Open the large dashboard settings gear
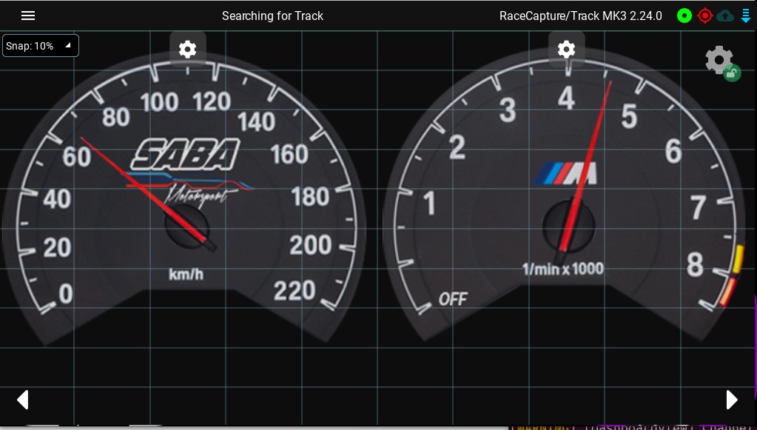Screen dimensions: 757x430 click(x=719, y=60)
